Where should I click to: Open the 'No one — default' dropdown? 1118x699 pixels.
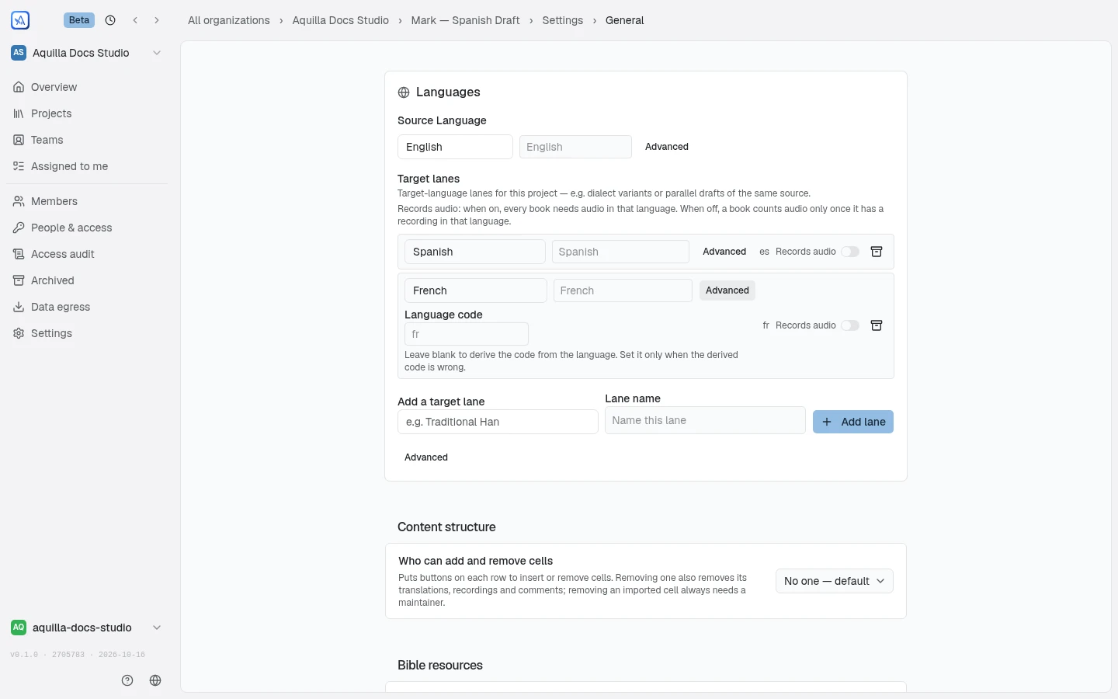click(x=834, y=581)
